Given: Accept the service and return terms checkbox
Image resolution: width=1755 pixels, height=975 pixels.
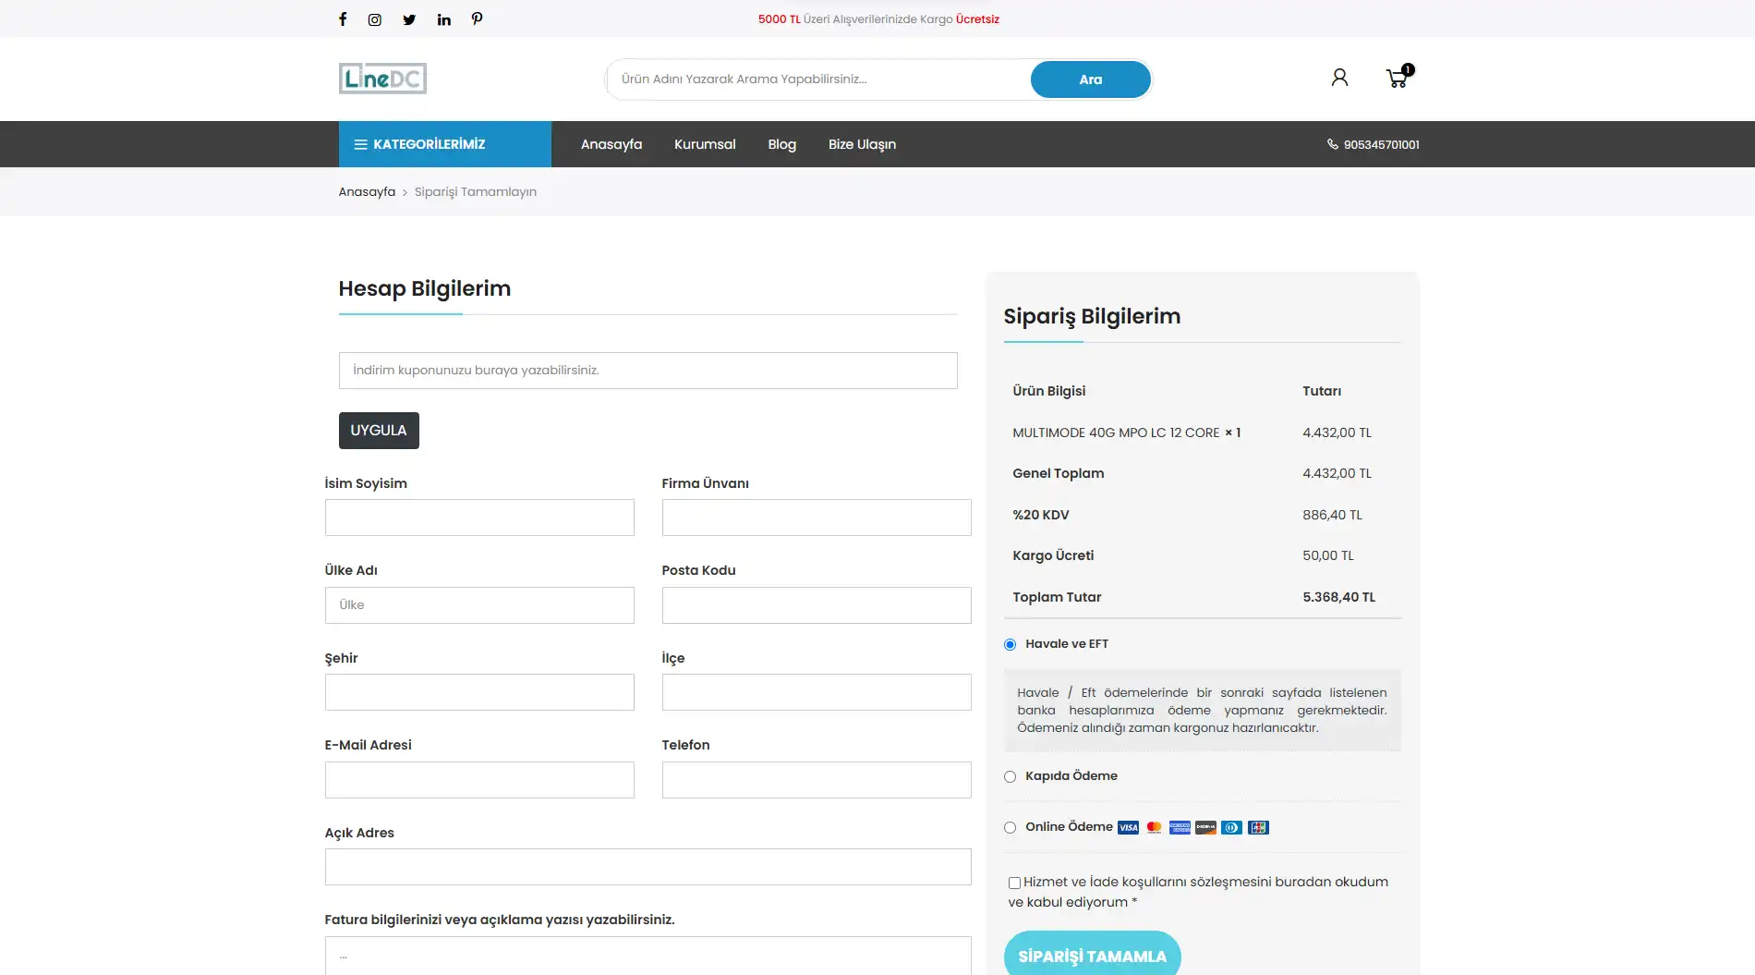Looking at the screenshot, I should (x=1014, y=883).
